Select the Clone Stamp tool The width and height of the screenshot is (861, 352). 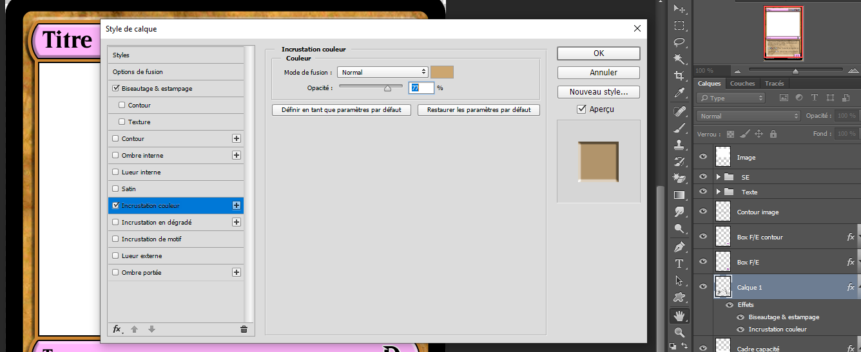point(679,145)
